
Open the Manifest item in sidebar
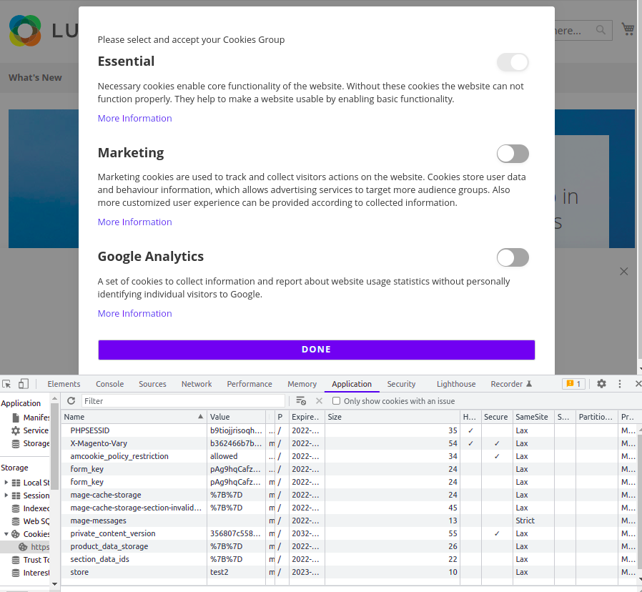click(x=31, y=418)
